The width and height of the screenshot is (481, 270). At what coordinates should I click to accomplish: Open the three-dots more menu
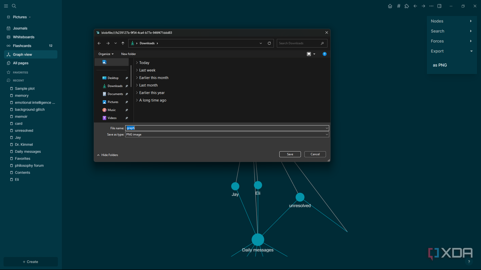tap(431, 6)
